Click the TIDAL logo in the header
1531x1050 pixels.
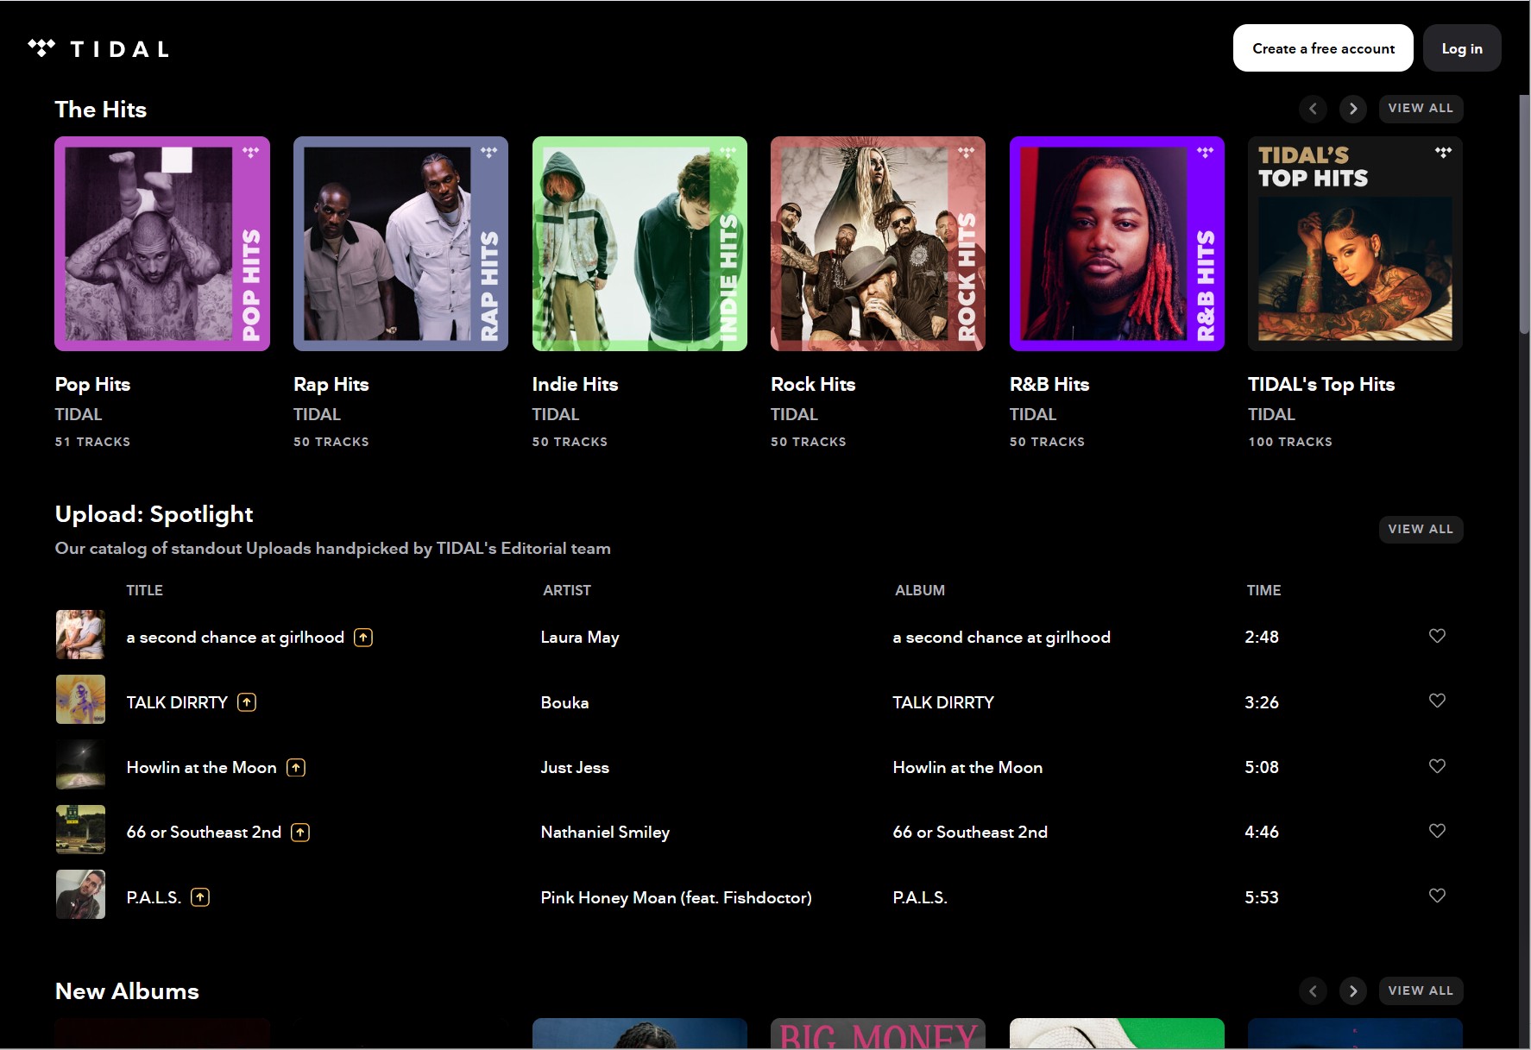coord(98,48)
